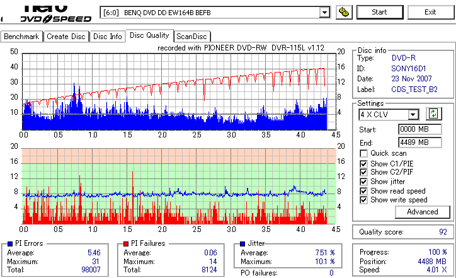The image size is (456, 278).
Task: Click the PI Errors total 98007
Action: tap(91, 270)
